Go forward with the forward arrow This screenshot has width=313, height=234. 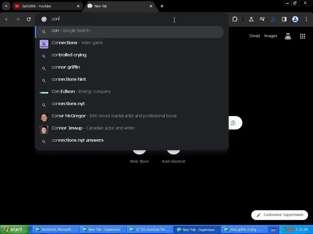pyautogui.click(x=18, y=19)
